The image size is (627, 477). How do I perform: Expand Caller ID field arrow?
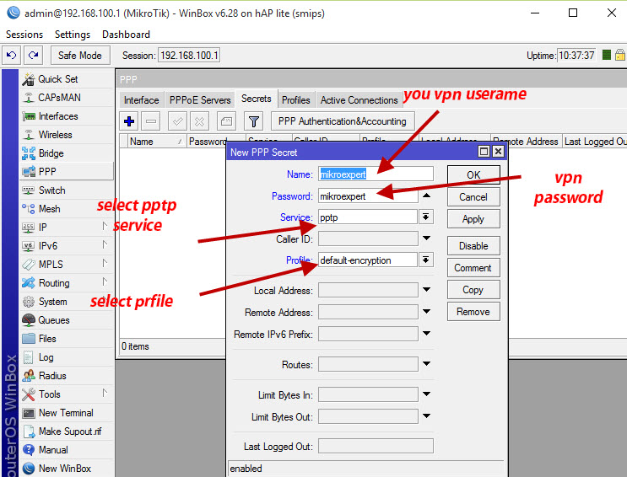point(427,238)
